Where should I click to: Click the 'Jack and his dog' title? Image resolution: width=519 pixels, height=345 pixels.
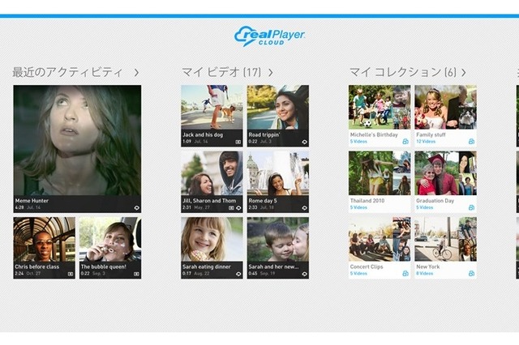(203, 134)
